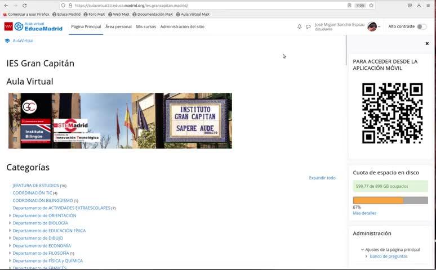
Task: Open COORDINACIÓN TIC category
Action: [x=33, y=193]
